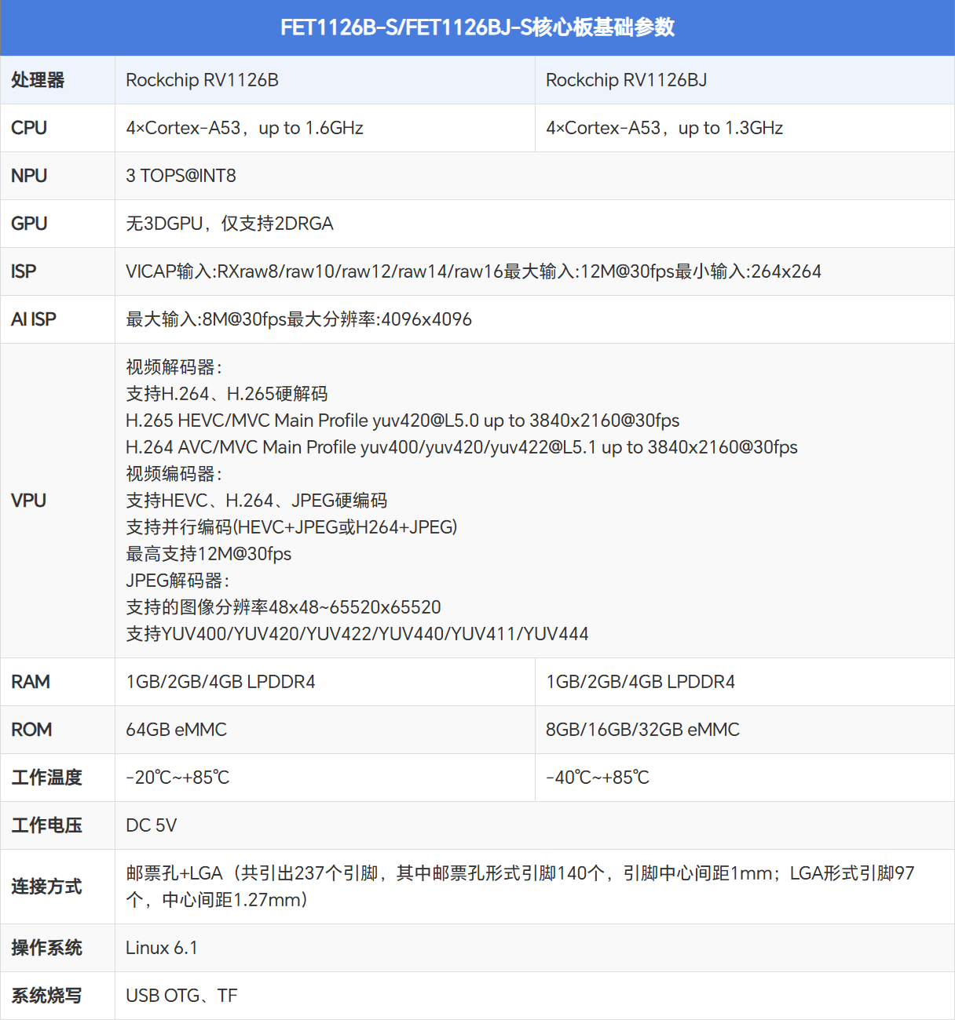
Task: Click the FET1126B-S/FET1126BJ-S table title header
Action: [477, 27]
